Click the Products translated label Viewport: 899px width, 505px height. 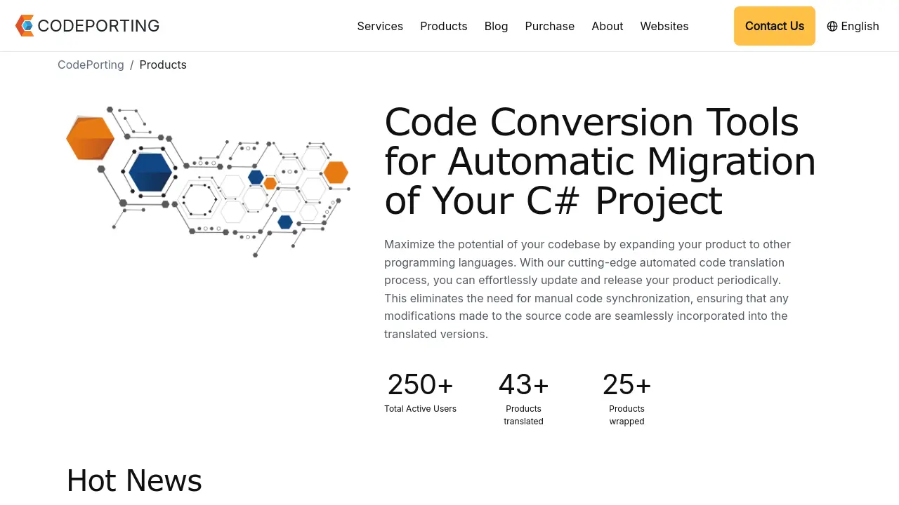[523, 415]
